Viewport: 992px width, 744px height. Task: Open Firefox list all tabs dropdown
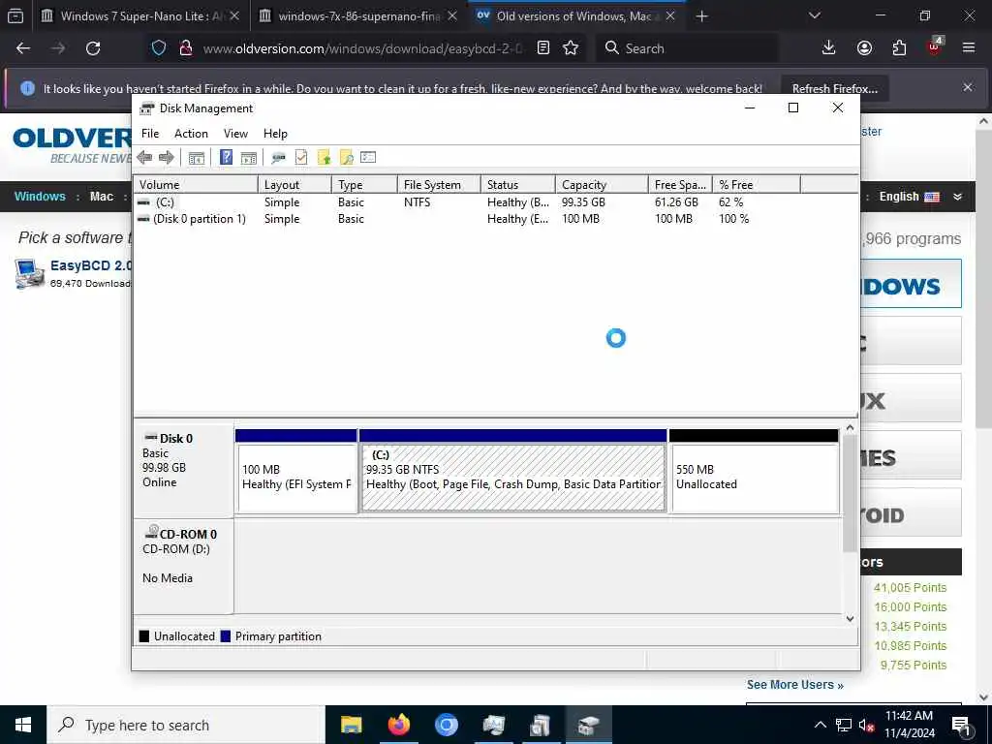click(815, 15)
